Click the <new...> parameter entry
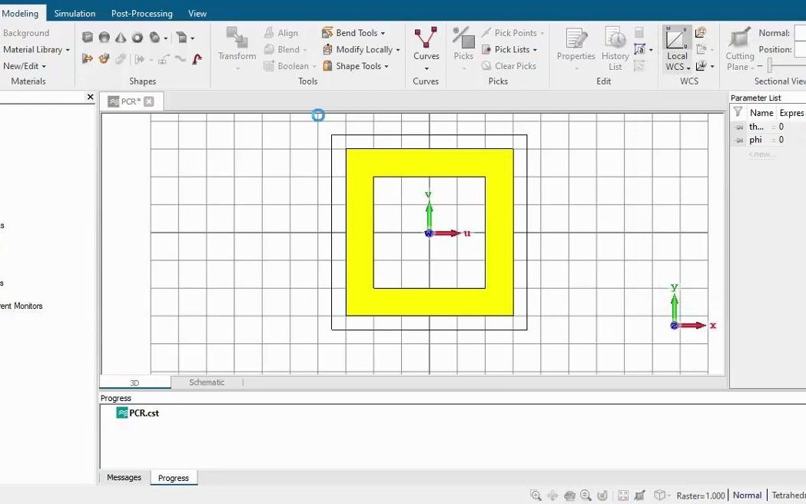The width and height of the screenshot is (806, 504). coord(761,154)
